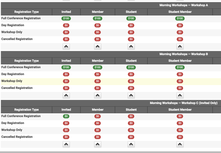Click Student Member up-arrow under Workshop B
The width and height of the screenshot is (221, 153).
[x=180, y=95]
